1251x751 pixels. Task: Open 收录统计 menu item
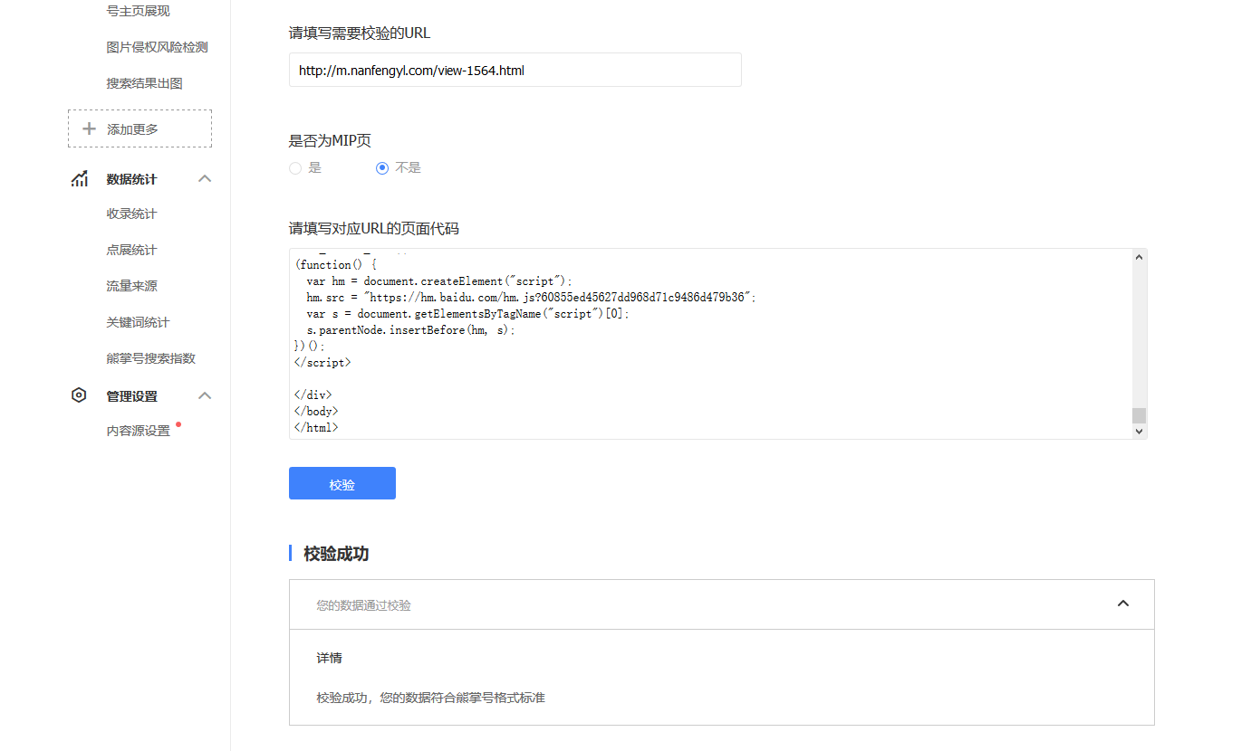point(131,214)
